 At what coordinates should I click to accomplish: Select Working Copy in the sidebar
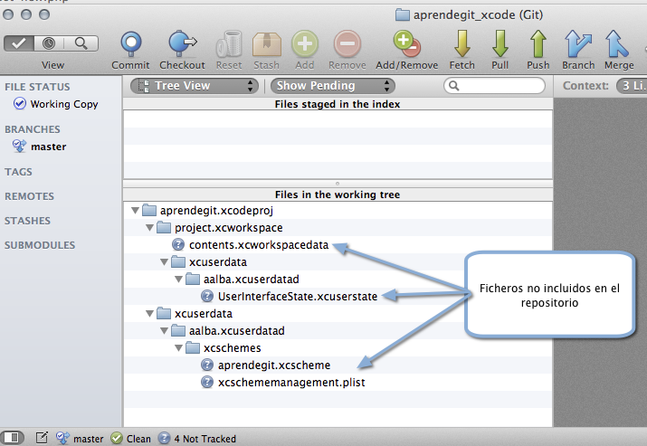63,104
